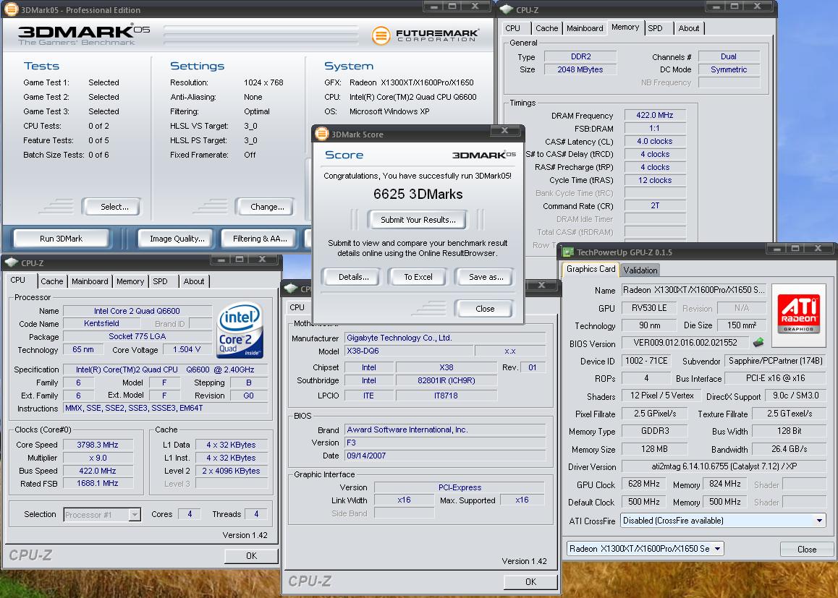Click the ATI Radeon graphics logo
This screenshot has width=838, height=598.
click(799, 315)
